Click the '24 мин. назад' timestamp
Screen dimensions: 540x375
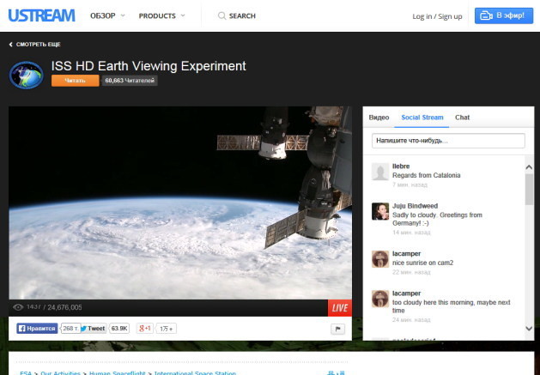point(411,320)
